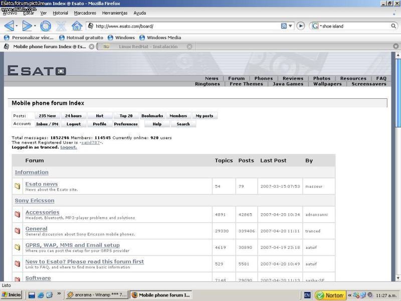Viewport: 401px width, 301px height.
Task: Click the 24 hours posts button
Action: coord(73,116)
